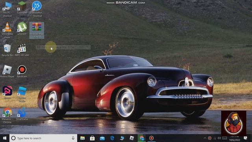The height and width of the screenshot is (142, 252).
Task: Open Microsoft Store from the taskbar
Action: (92, 138)
